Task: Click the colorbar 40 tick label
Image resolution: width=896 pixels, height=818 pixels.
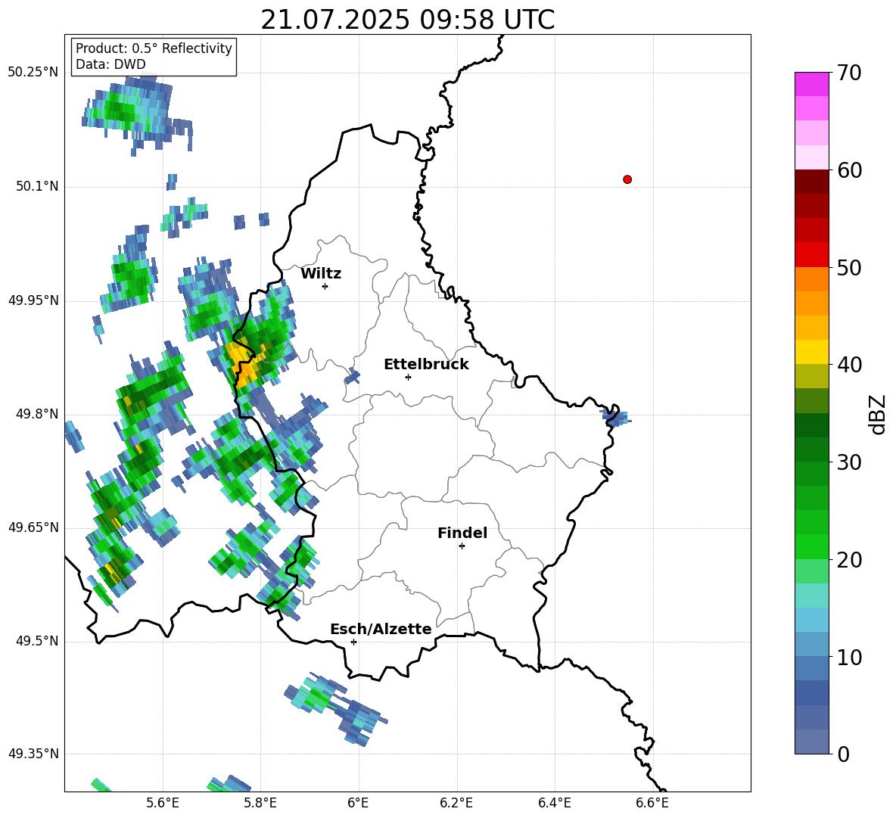Action: click(849, 365)
